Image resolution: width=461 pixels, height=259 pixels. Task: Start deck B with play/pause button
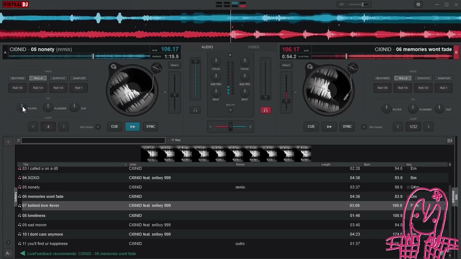pos(329,127)
